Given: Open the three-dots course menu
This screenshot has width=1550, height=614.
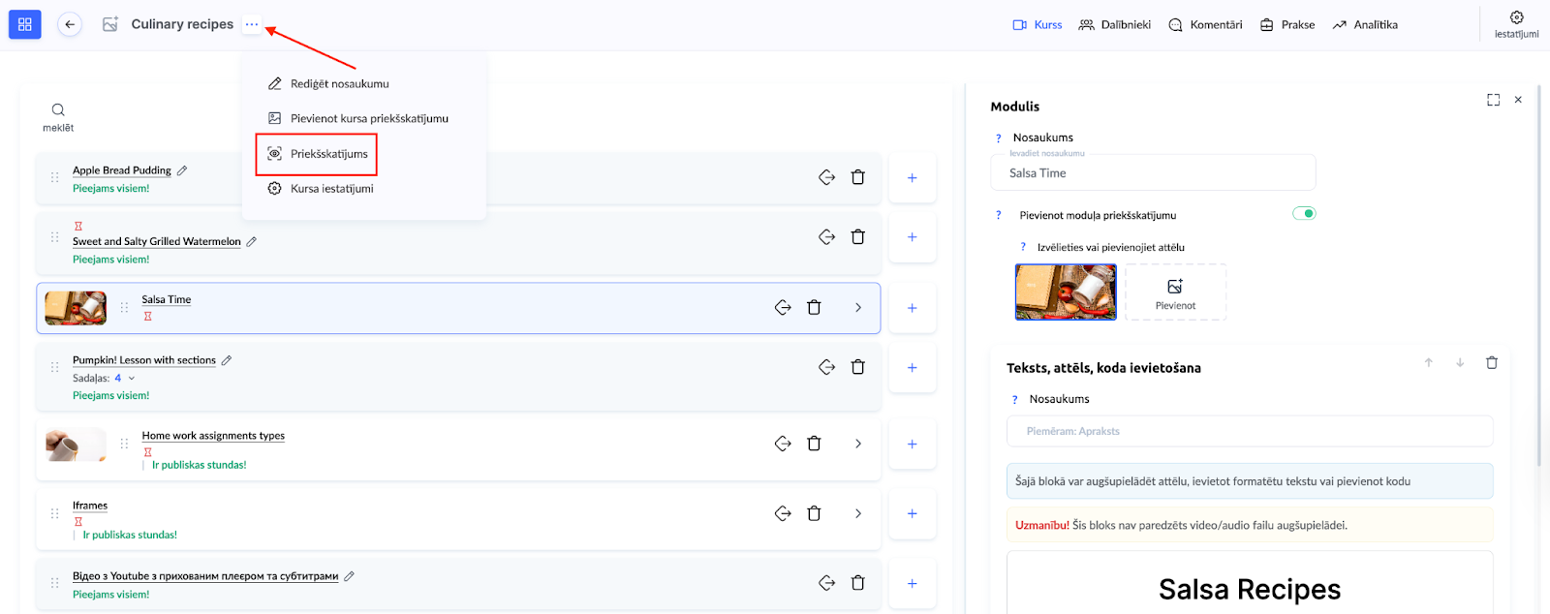Looking at the screenshot, I should pos(252,24).
